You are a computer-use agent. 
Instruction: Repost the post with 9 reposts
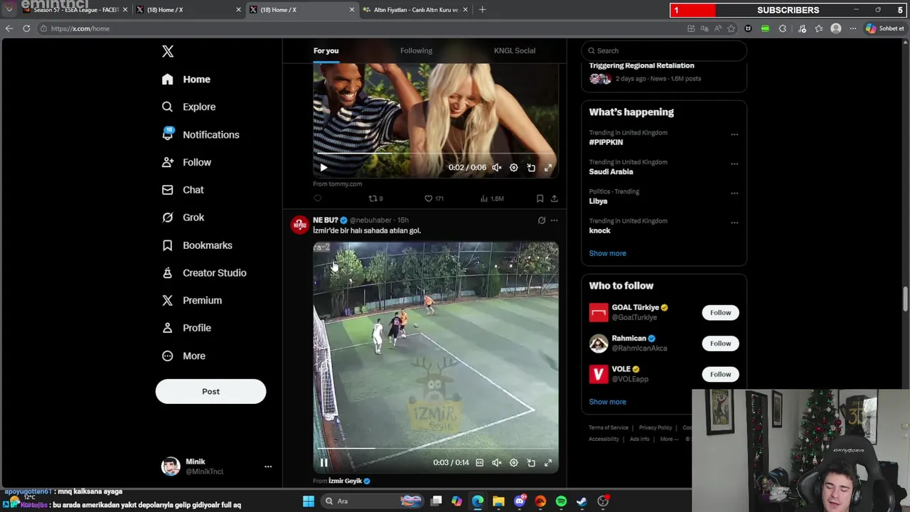pos(375,198)
